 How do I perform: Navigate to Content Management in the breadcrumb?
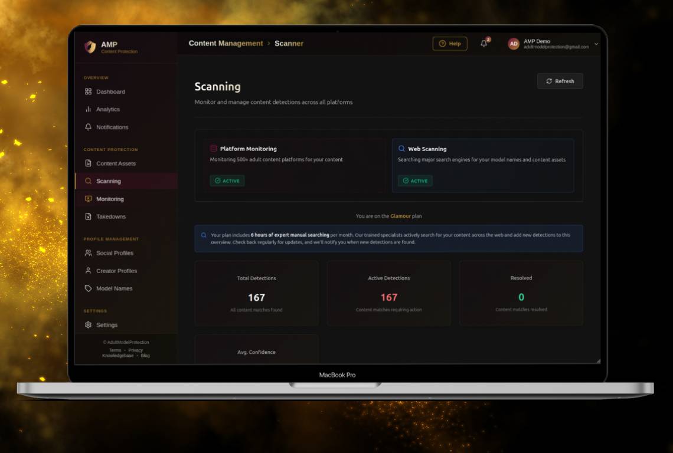point(226,43)
